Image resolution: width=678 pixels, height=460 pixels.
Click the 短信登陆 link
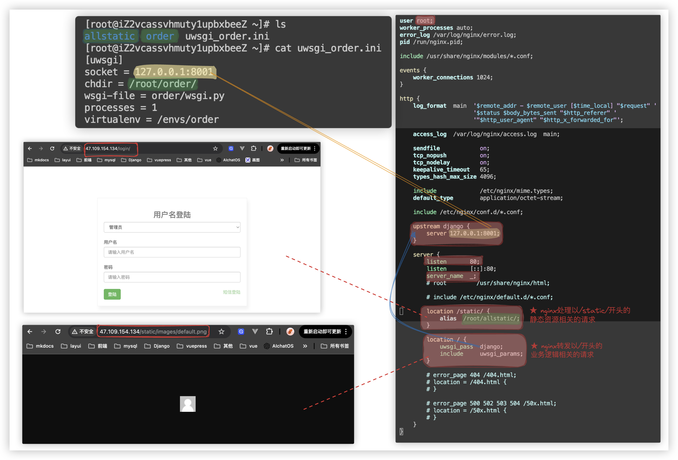coord(231,292)
